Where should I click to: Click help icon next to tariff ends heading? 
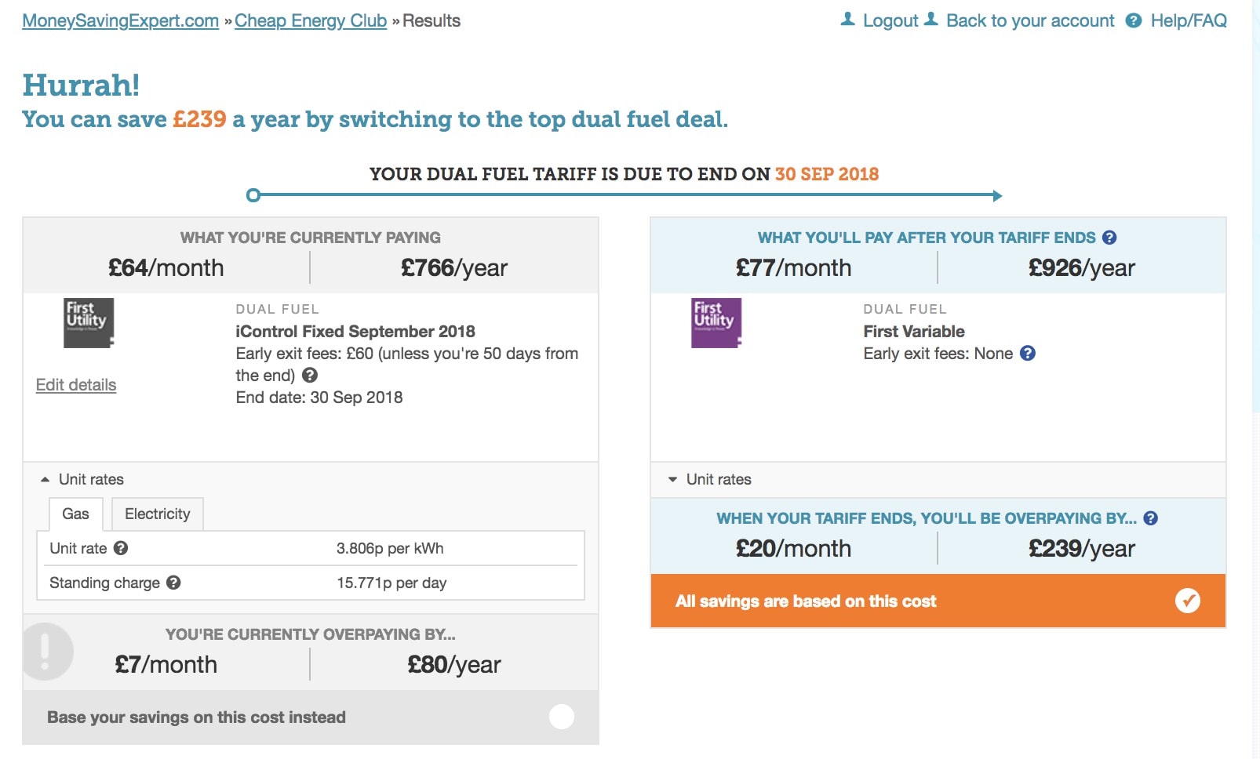pos(1109,238)
